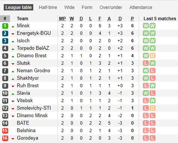Image resolution: width=178 pixels, height=143 pixels.
Task: Click the rank 15 red badge for Belshina
Action: point(5,131)
